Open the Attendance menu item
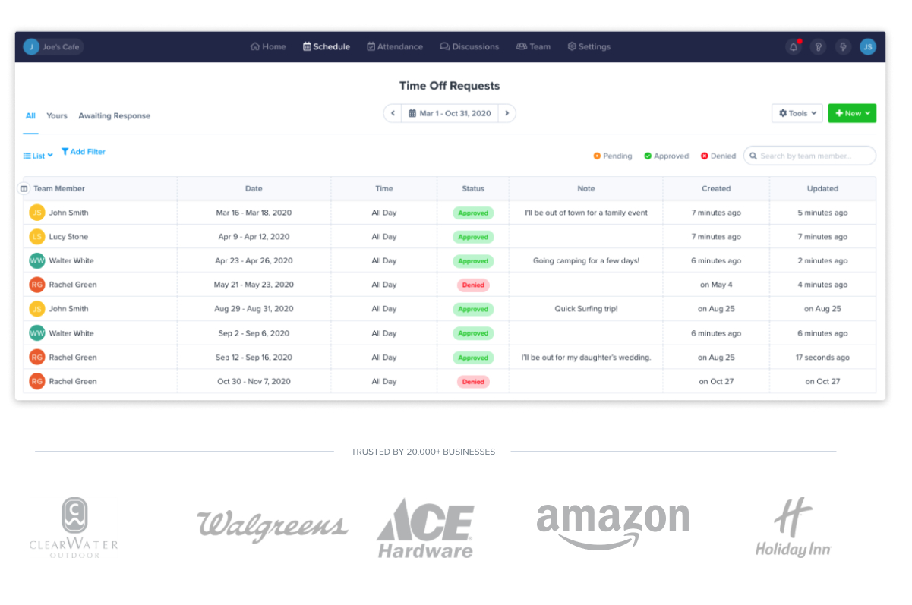912x605 pixels. click(x=395, y=47)
